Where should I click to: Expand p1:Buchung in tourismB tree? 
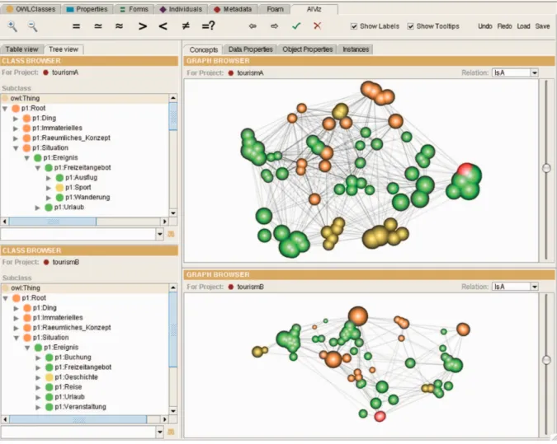coord(38,358)
